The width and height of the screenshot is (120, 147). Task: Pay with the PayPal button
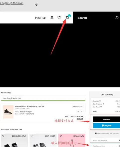(106, 125)
